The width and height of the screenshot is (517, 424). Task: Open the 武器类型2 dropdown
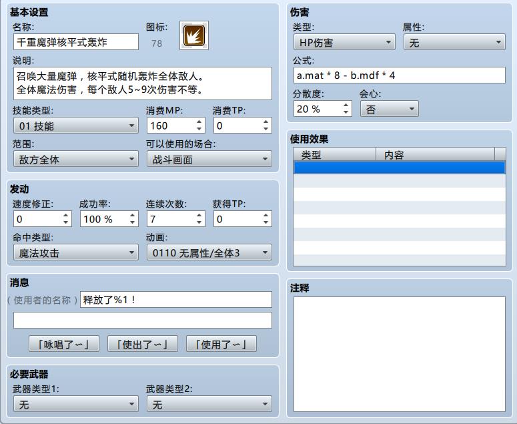point(209,404)
